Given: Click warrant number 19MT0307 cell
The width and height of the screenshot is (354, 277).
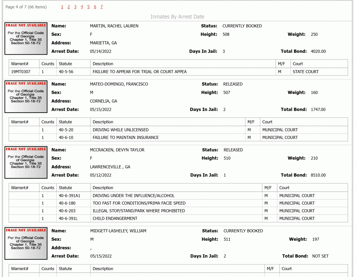Looking at the screenshot, I should click(x=24, y=72).
